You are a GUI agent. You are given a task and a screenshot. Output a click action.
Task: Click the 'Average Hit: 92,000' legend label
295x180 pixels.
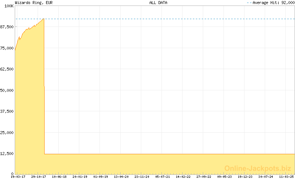(273, 3)
